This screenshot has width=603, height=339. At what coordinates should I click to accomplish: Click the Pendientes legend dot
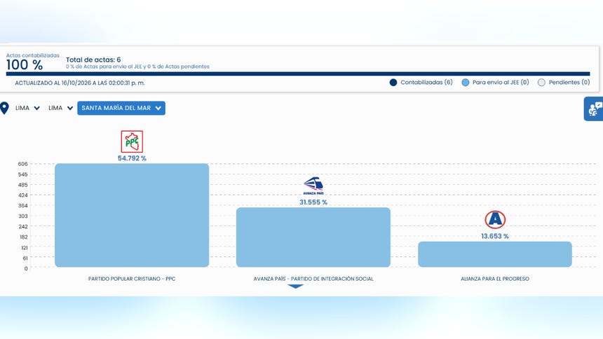[x=541, y=82]
